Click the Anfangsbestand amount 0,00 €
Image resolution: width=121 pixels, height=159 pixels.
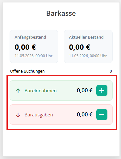point(25,47)
